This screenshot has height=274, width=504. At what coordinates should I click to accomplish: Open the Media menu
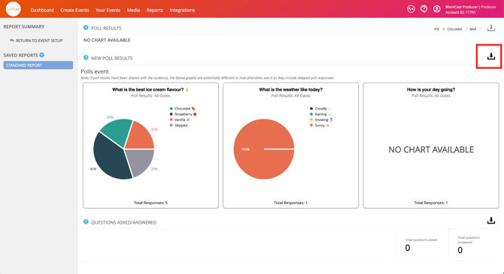[133, 10]
